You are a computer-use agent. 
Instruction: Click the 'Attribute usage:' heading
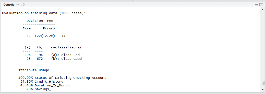click(35, 70)
